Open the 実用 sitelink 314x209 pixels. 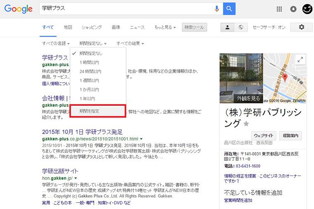(46, 203)
